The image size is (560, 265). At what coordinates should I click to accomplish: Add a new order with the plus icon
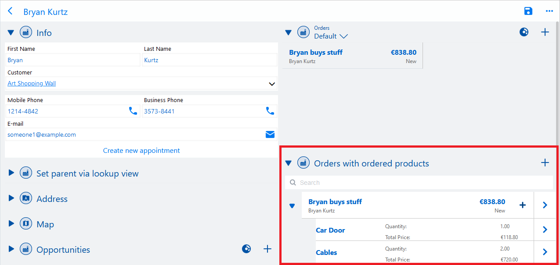(545, 32)
